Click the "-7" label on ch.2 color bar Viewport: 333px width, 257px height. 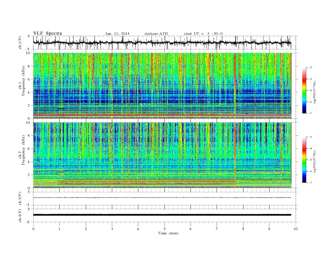coord(310,183)
